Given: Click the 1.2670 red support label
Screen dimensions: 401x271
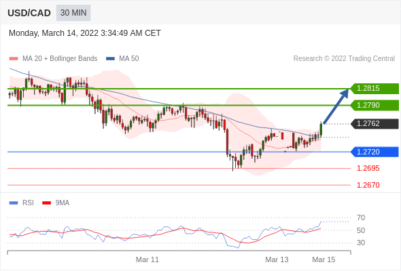Looking at the screenshot, I should (x=368, y=185).
